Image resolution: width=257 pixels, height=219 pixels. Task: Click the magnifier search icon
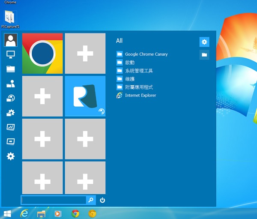click(x=91, y=200)
